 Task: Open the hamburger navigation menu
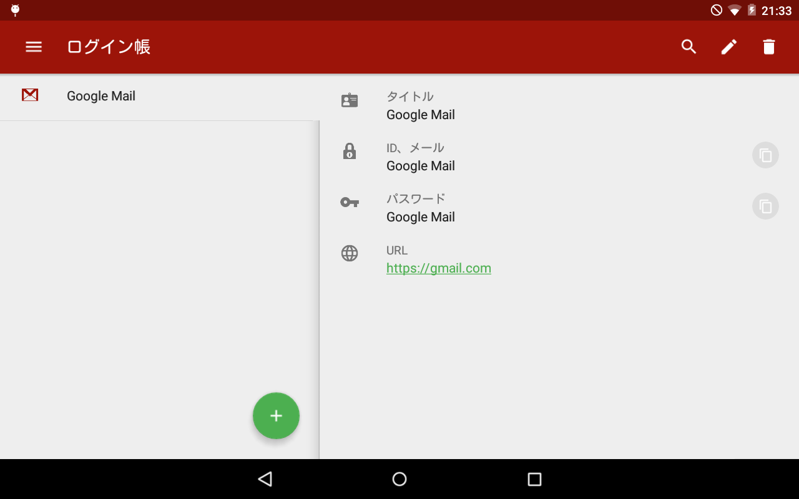coord(34,47)
